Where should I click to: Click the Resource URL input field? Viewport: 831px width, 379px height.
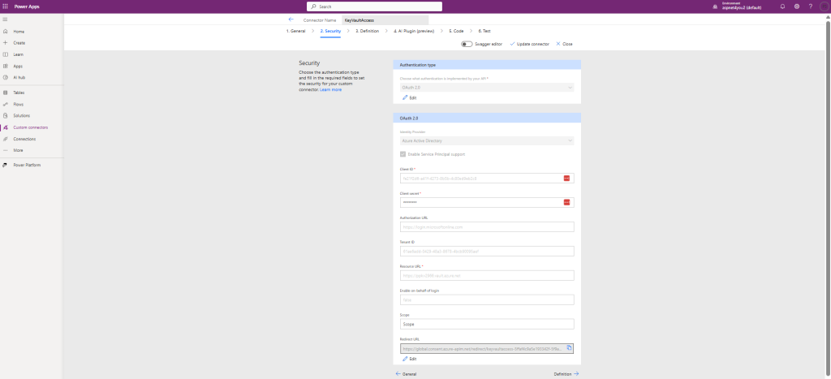tap(487, 276)
